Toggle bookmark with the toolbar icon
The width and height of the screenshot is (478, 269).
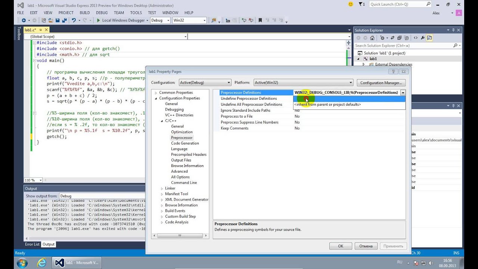260,20
